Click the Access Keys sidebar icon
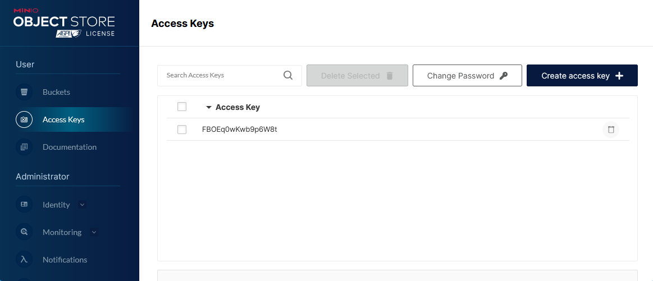This screenshot has width=653, height=281. point(24,119)
